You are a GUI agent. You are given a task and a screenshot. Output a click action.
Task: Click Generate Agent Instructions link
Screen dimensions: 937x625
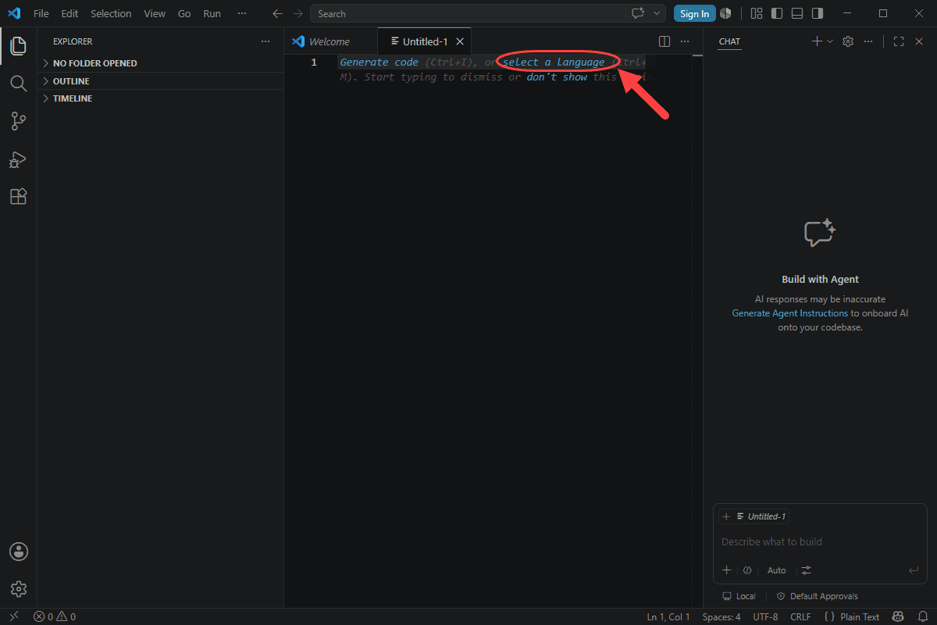click(x=789, y=313)
